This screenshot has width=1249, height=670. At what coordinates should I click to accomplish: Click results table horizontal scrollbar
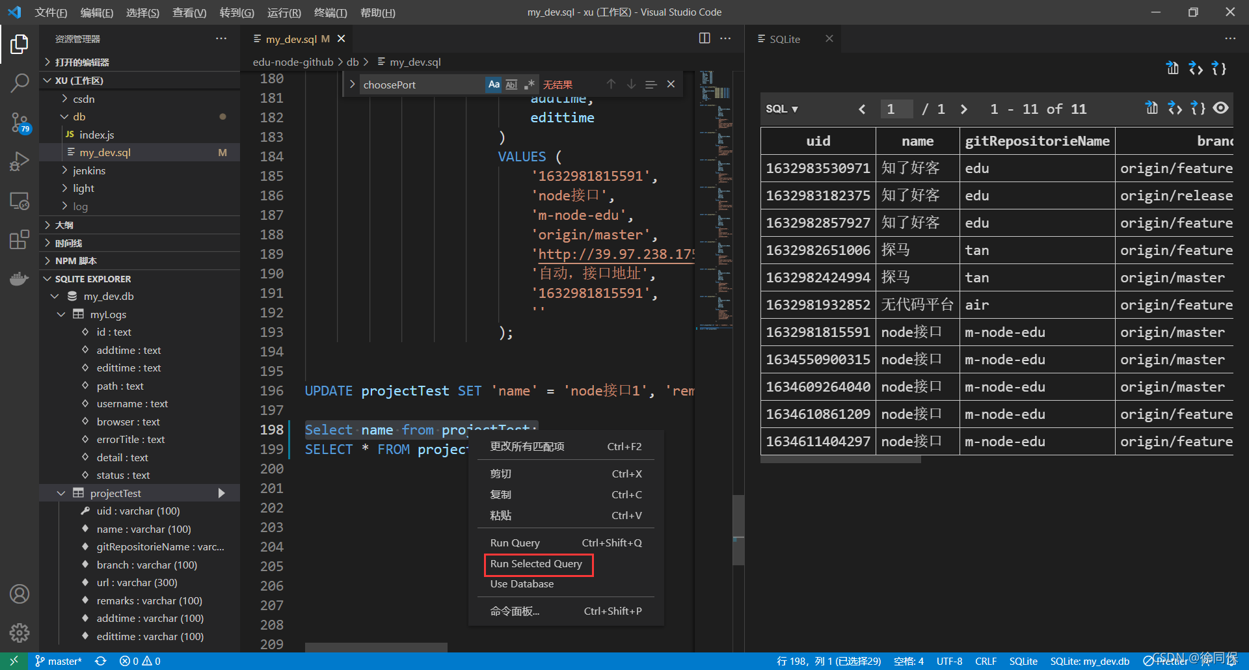pos(840,459)
